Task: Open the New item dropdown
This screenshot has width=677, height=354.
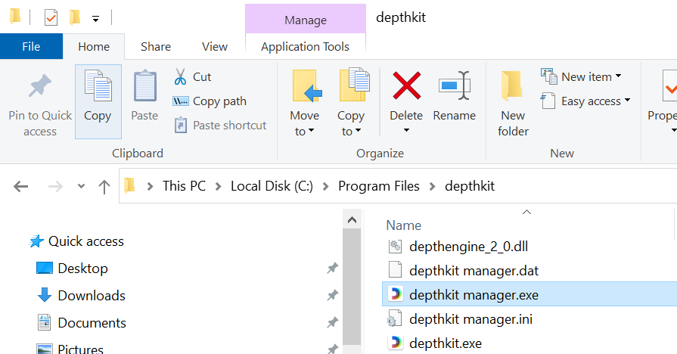Action: (x=581, y=76)
